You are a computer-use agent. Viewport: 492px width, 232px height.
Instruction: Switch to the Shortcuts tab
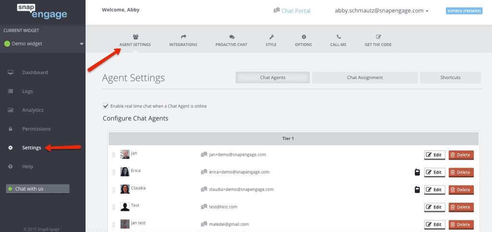pyautogui.click(x=450, y=78)
